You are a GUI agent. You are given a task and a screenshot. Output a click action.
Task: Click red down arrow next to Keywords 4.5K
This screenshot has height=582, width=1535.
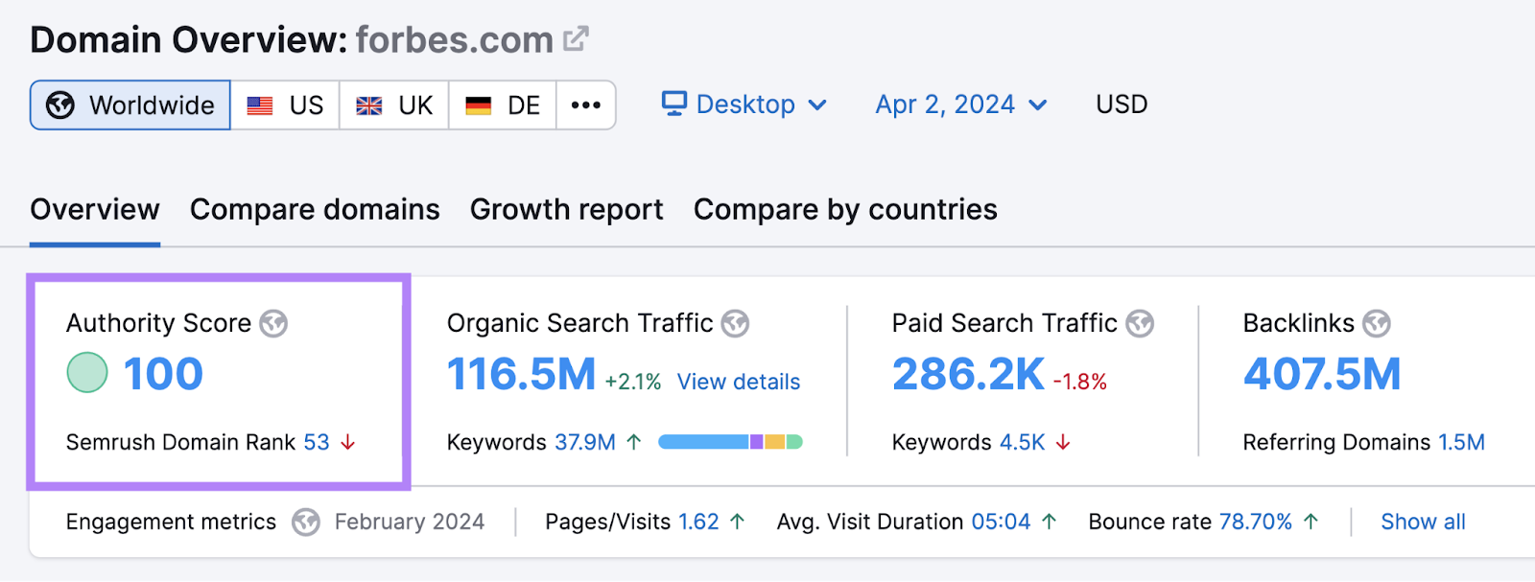[1063, 442]
